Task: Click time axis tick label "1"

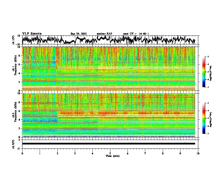Action: 40,153
